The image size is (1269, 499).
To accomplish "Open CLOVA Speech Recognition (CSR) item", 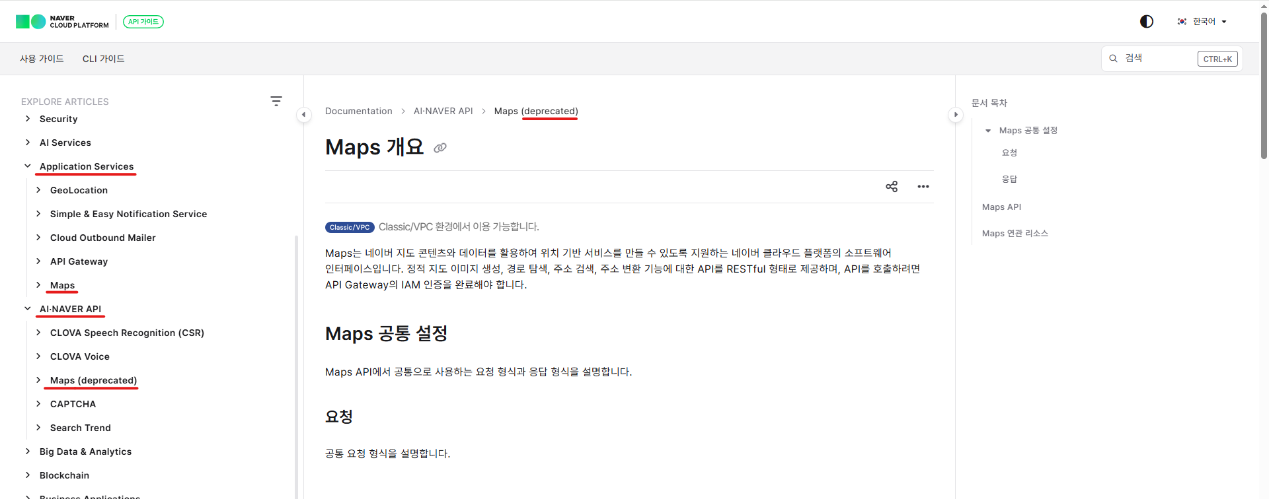I will pyautogui.click(x=127, y=333).
